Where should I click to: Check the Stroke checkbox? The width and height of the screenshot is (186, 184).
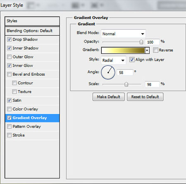pos(9,135)
